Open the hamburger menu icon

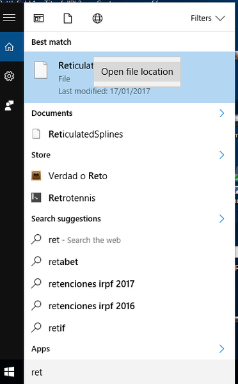point(10,18)
